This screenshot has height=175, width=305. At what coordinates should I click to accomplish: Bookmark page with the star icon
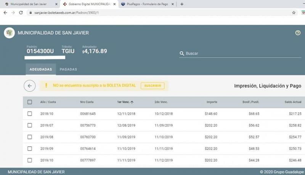pyautogui.click(x=294, y=13)
